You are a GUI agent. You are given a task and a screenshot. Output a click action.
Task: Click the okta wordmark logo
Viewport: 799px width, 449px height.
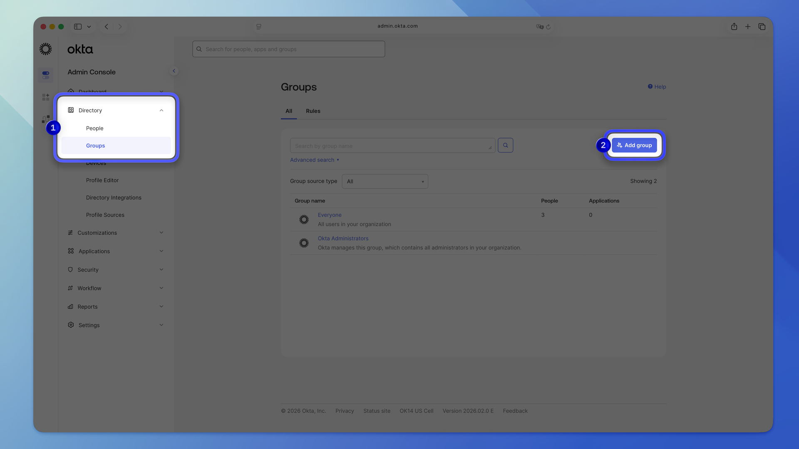(80, 49)
